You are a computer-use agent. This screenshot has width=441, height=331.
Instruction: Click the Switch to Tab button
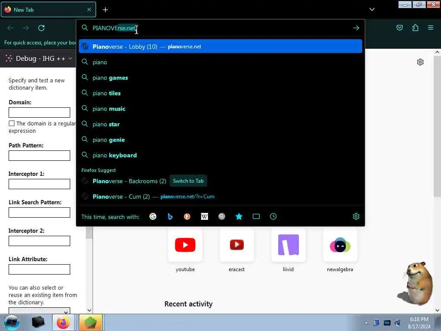[x=188, y=181]
